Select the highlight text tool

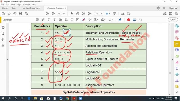click(43, 20)
